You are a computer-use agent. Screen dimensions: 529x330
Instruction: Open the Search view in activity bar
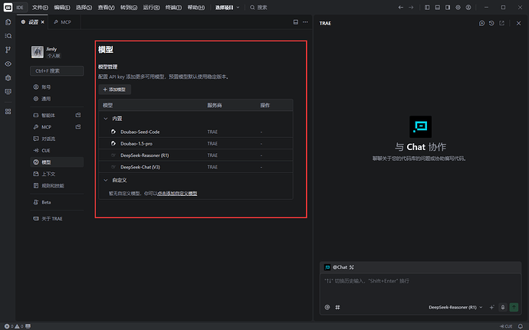tap(8, 36)
